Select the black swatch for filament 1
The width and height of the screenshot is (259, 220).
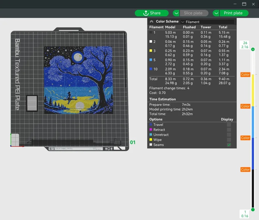(x=151, y=32)
